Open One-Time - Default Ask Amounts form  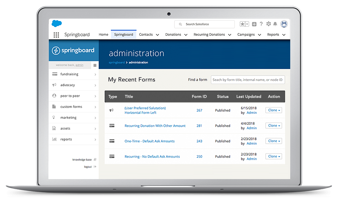point(149,141)
